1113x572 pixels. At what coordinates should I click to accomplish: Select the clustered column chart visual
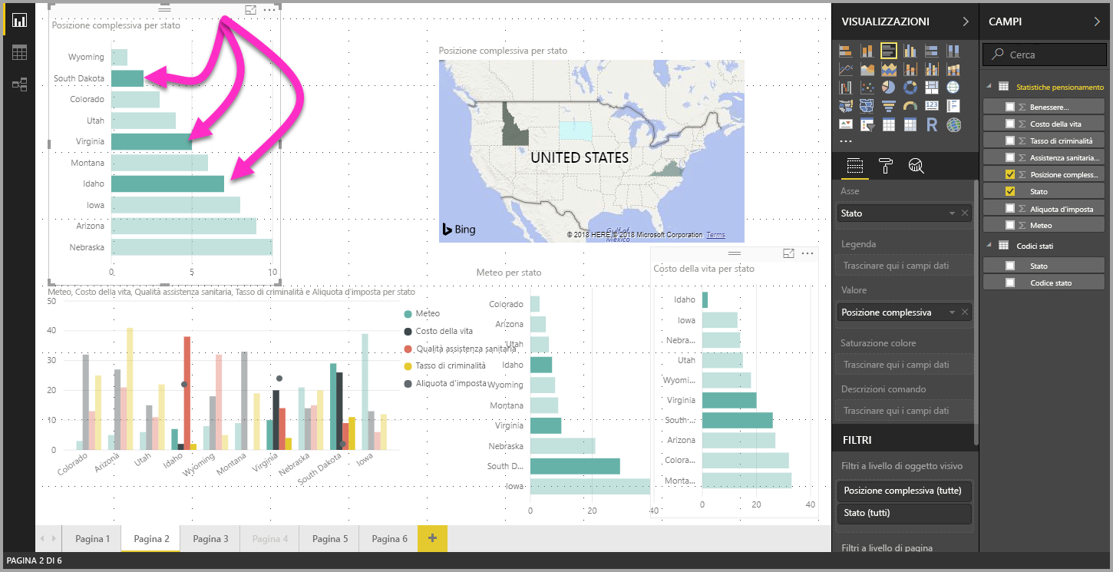point(910,51)
